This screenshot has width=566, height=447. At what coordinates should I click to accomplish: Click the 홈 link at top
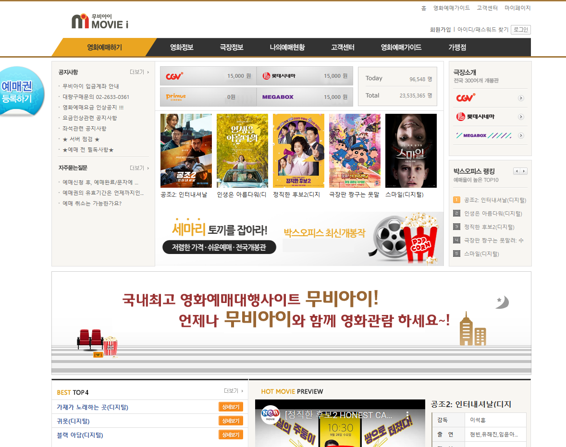point(424,8)
